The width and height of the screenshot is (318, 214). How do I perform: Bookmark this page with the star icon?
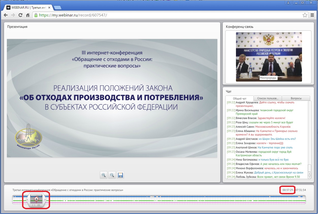[x=305, y=15]
